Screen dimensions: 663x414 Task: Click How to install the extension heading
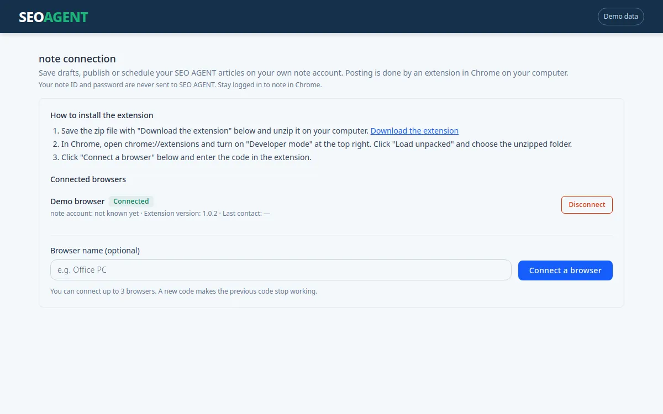[x=102, y=115]
